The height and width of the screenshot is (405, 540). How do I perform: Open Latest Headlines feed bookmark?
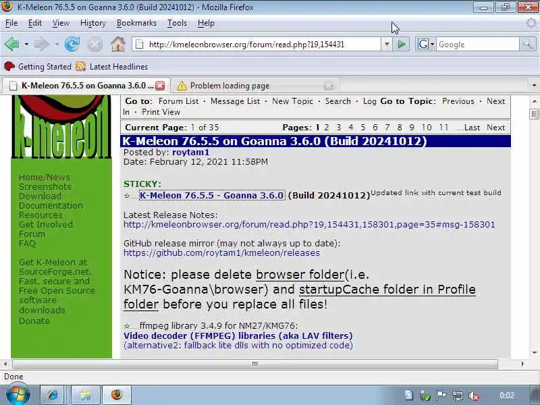tap(112, 66)
